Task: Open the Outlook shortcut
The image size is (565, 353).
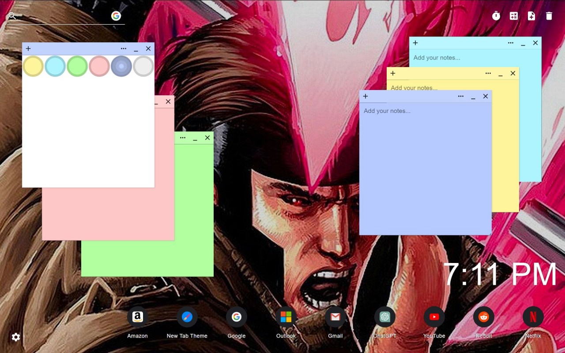Action: [x=286, y=317]
